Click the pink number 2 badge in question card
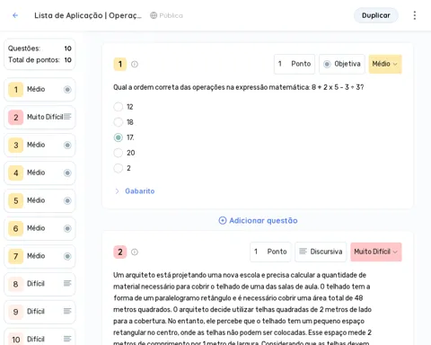This screenshot has width=431, height=345. click(120, 252)
